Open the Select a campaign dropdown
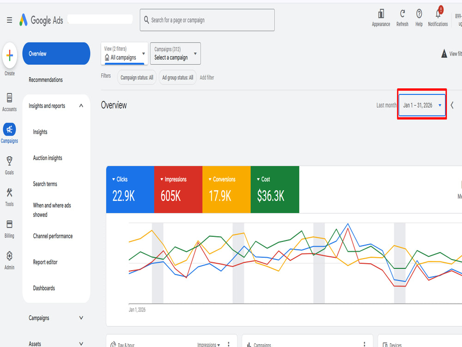Viewport: 462px width, 347px height. 175,53
